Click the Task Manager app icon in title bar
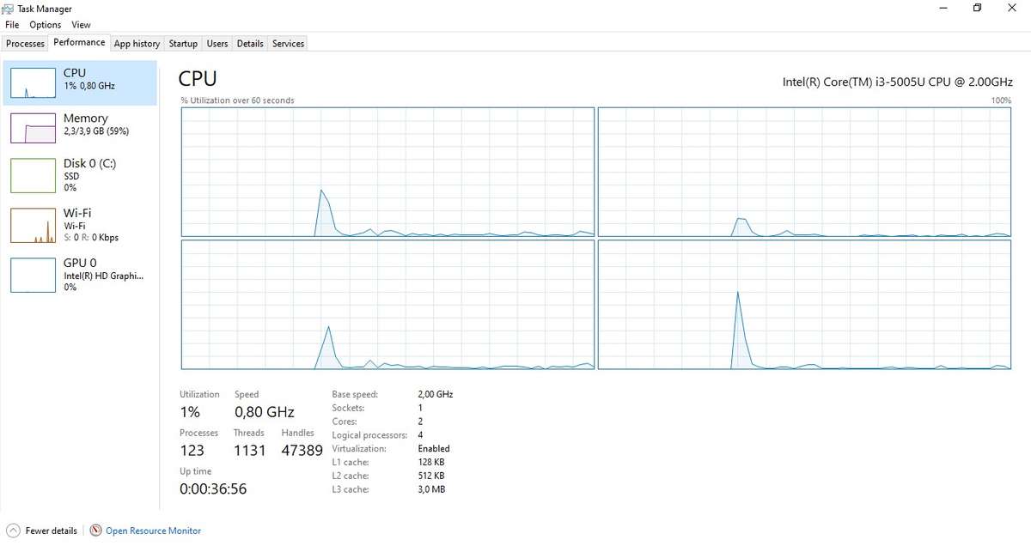 point(9,9)
